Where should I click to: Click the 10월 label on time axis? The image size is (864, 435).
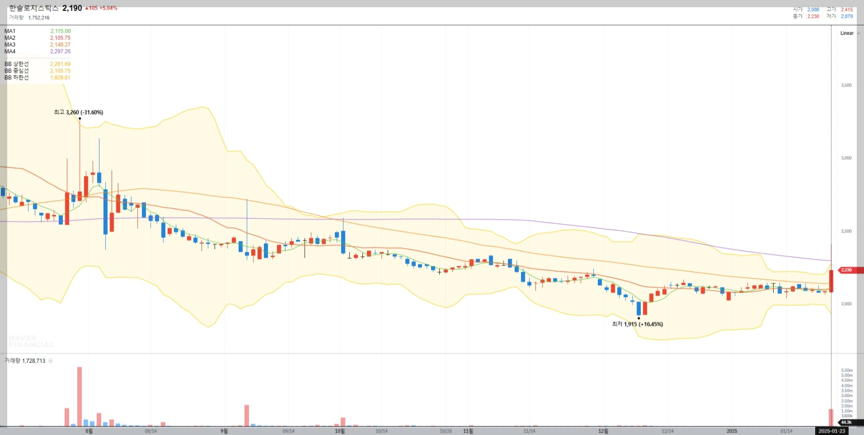pos(340,431)
